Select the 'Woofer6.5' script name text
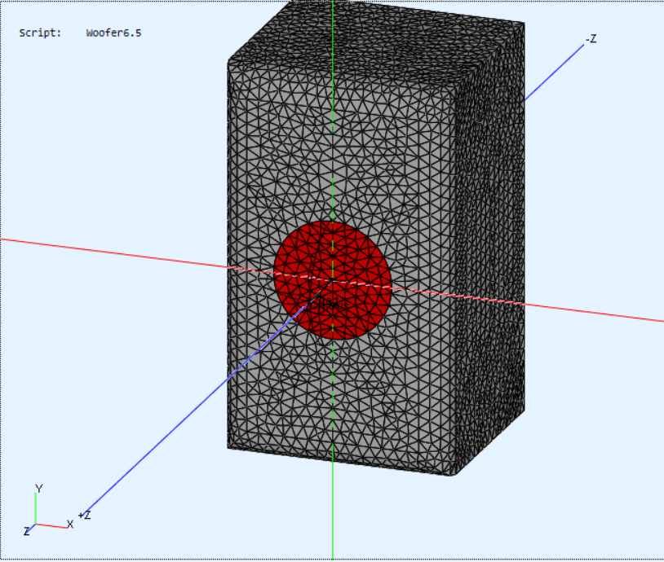This screenshot has width=664, height=562. 113,33
